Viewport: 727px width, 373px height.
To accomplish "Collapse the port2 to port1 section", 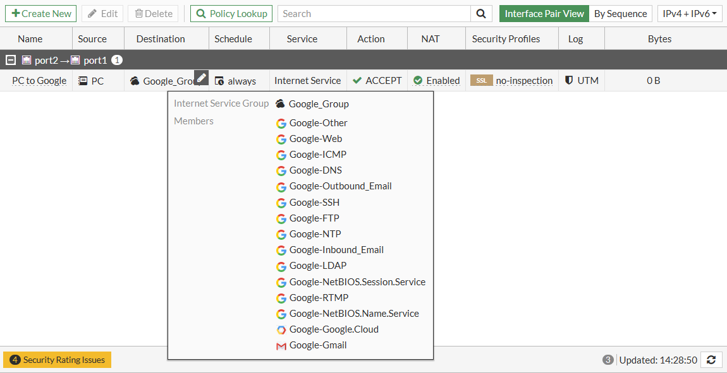I will coord(10,60).
